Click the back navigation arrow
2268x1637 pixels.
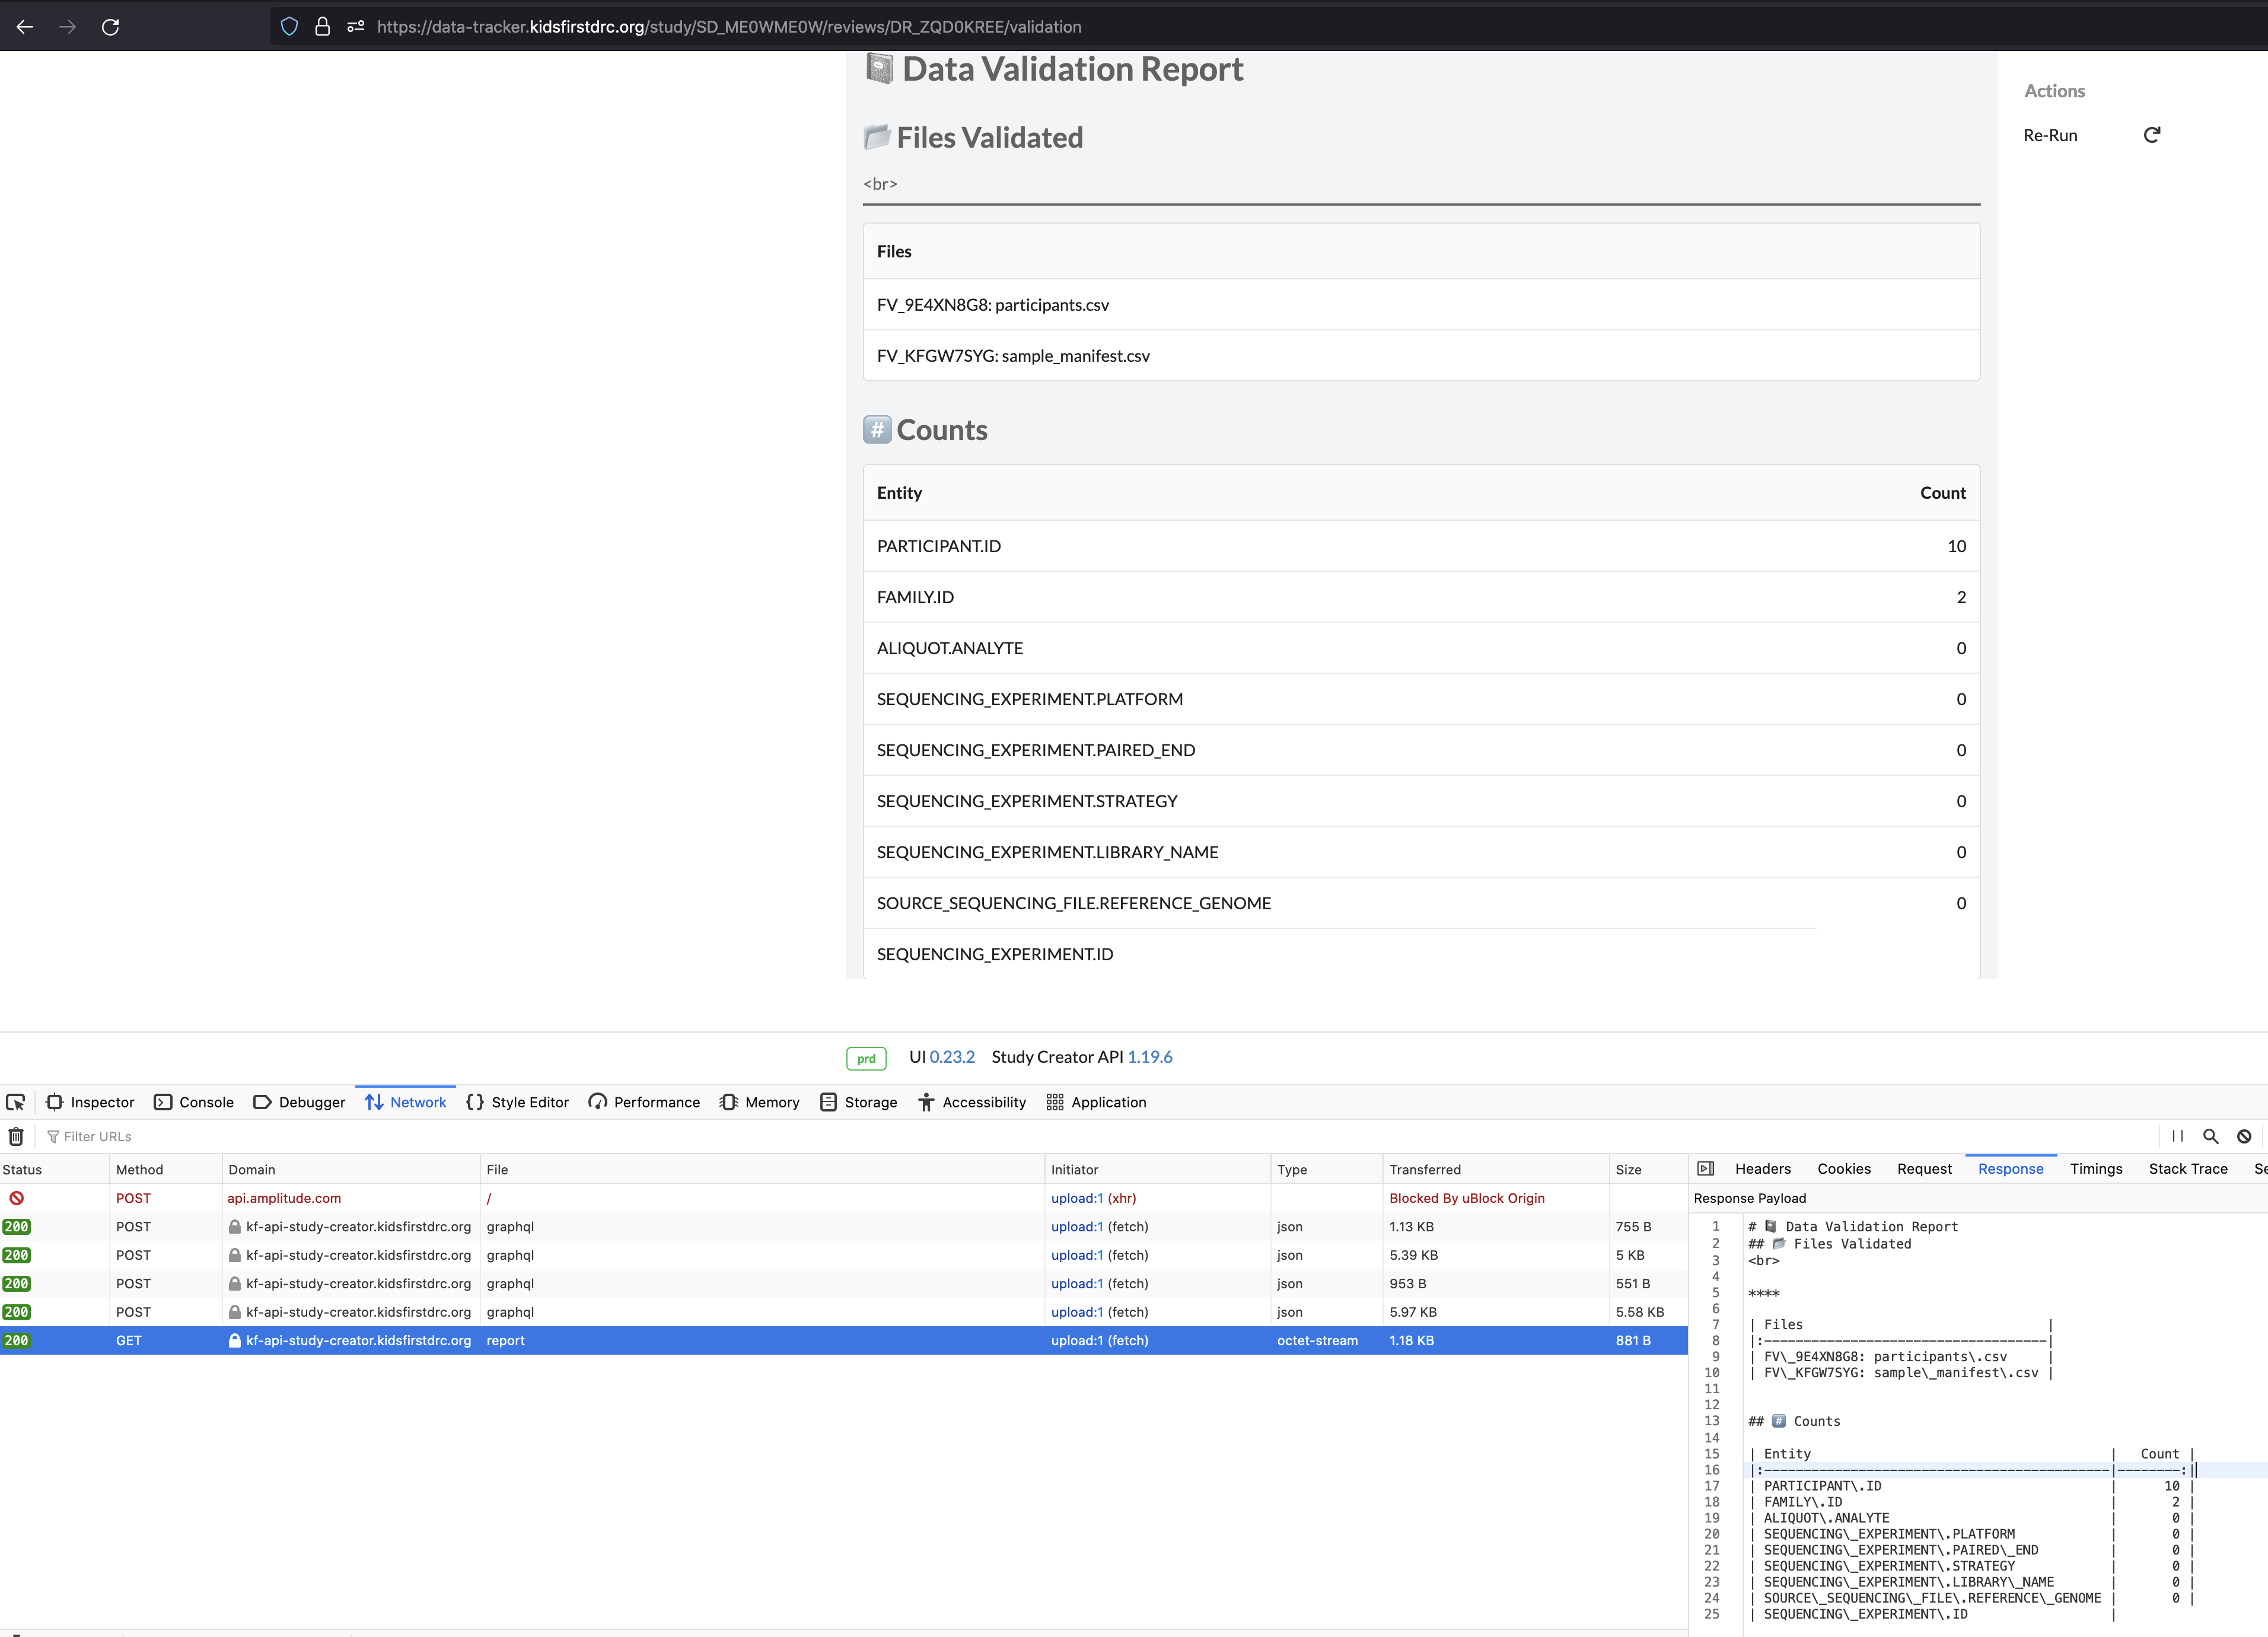tap(25, 27)
